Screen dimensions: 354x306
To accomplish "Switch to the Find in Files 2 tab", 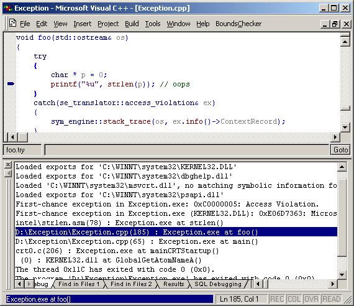I will point(131,284).
